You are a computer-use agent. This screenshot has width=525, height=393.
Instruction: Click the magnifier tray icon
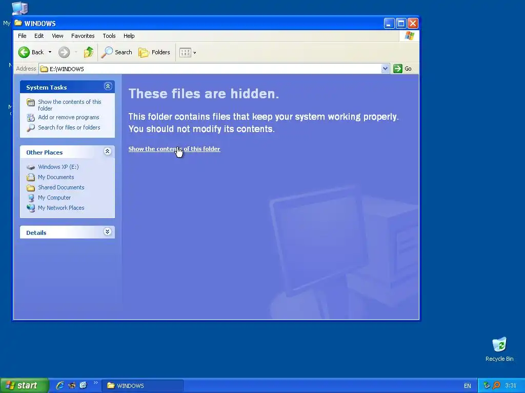(496, 386)
